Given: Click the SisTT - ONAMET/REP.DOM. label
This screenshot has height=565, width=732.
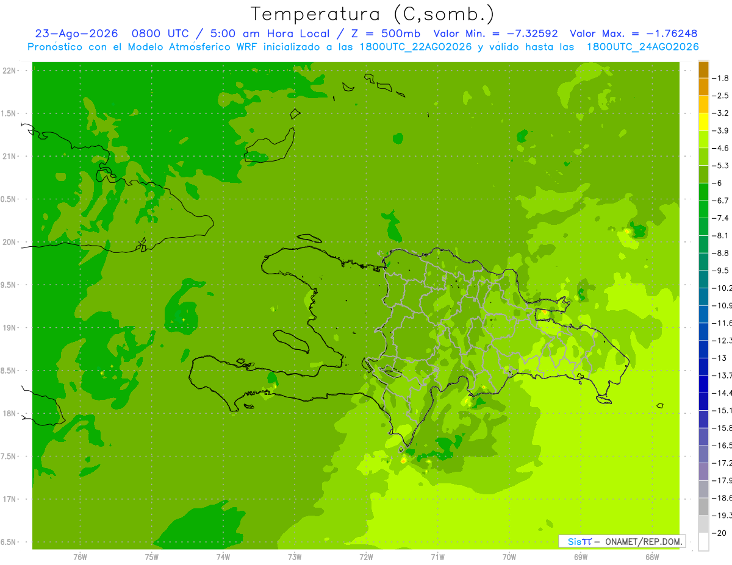Looking at the screenshot, I should click(x=622, y=541).
